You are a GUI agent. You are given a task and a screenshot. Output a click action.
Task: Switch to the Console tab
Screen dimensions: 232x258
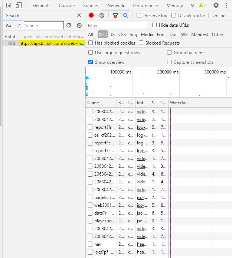(67, 6)
